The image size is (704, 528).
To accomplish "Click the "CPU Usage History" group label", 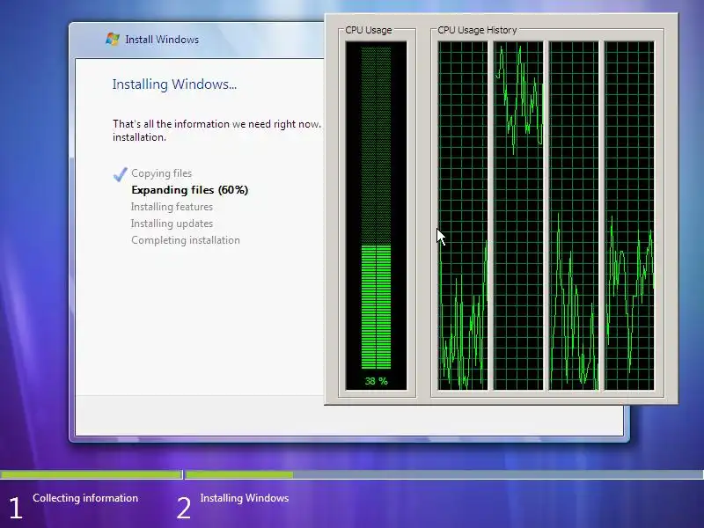I will pos(477,30).
